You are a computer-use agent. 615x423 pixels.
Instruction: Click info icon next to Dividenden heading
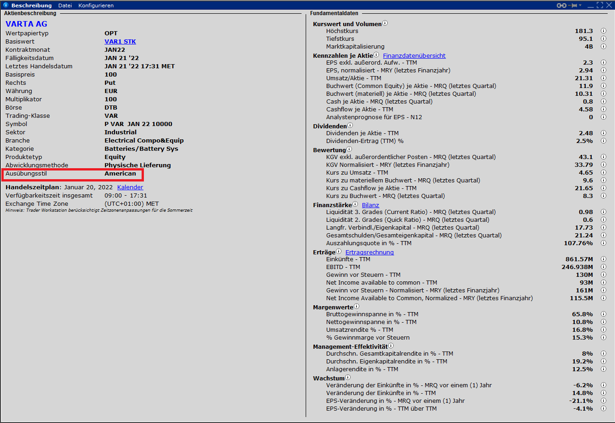pos(350,126)
